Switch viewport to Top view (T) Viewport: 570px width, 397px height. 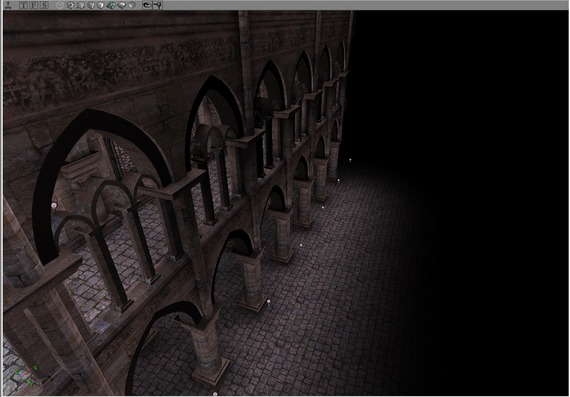pyautogui.click(x=23, y=5)
